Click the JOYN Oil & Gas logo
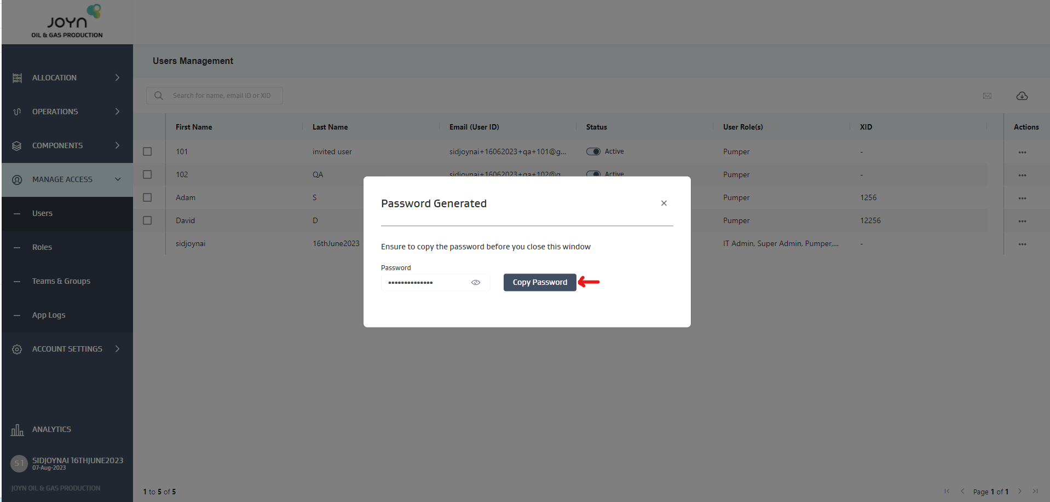 point(67,22)
